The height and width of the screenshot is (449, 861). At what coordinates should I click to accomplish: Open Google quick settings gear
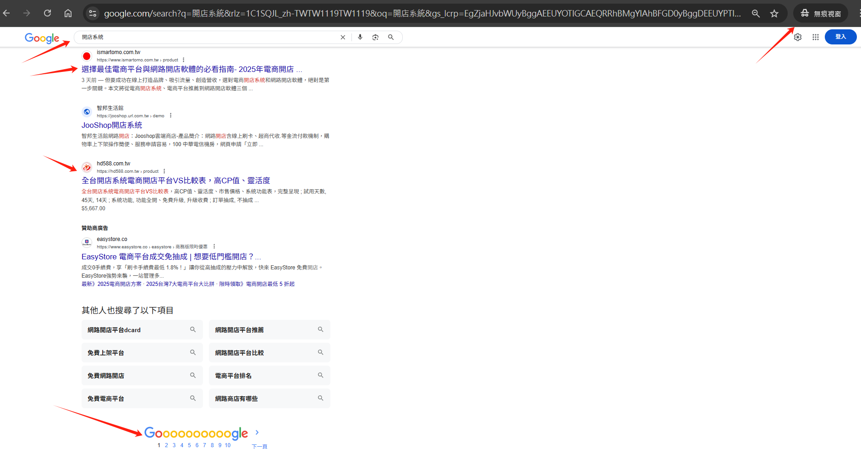coord(798,37)
